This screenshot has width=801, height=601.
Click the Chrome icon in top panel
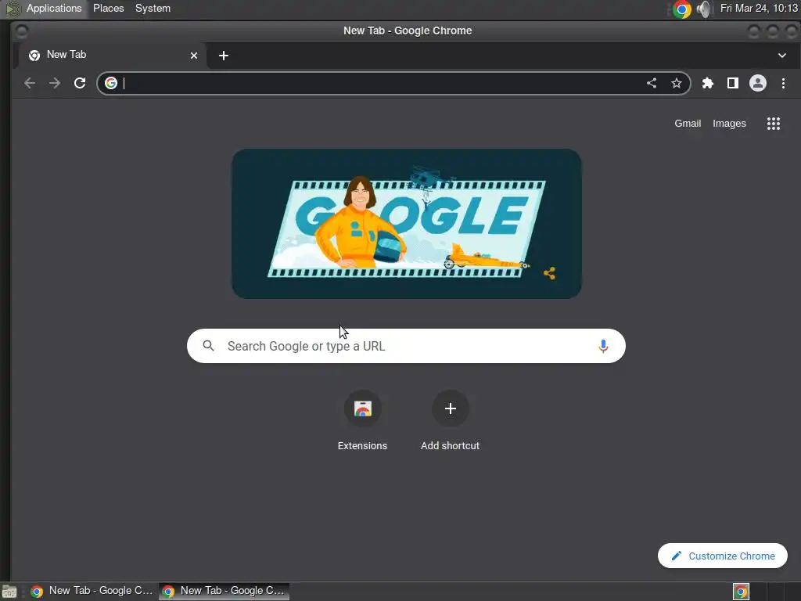coord(681,9)
